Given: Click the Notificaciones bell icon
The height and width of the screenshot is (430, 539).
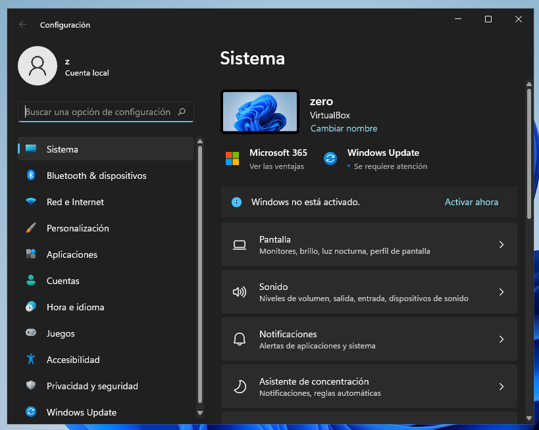Looking at the screenshot, I should click(240, 339).
